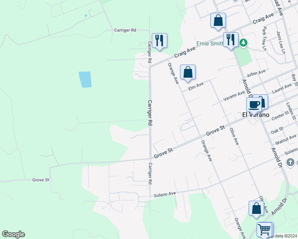Click the Walnut Ave street label

[286, 139]
